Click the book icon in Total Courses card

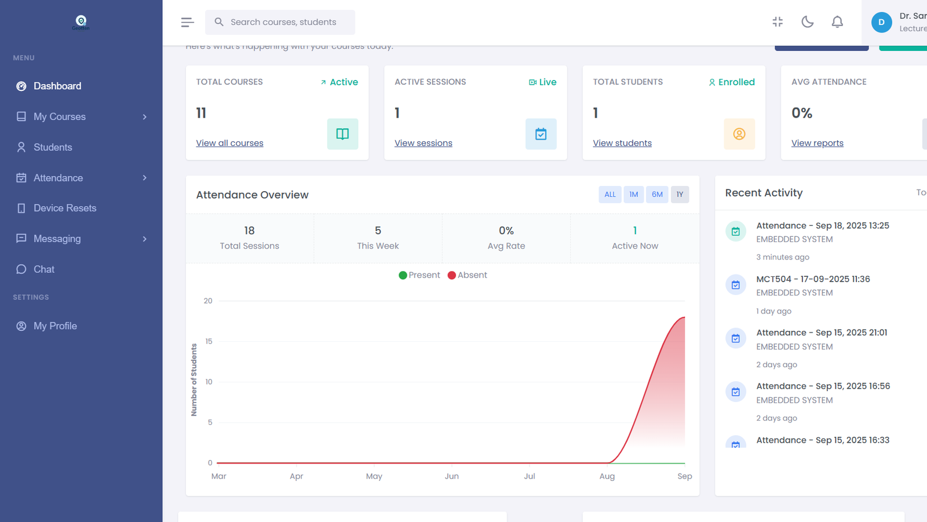(x=342, y=134)
